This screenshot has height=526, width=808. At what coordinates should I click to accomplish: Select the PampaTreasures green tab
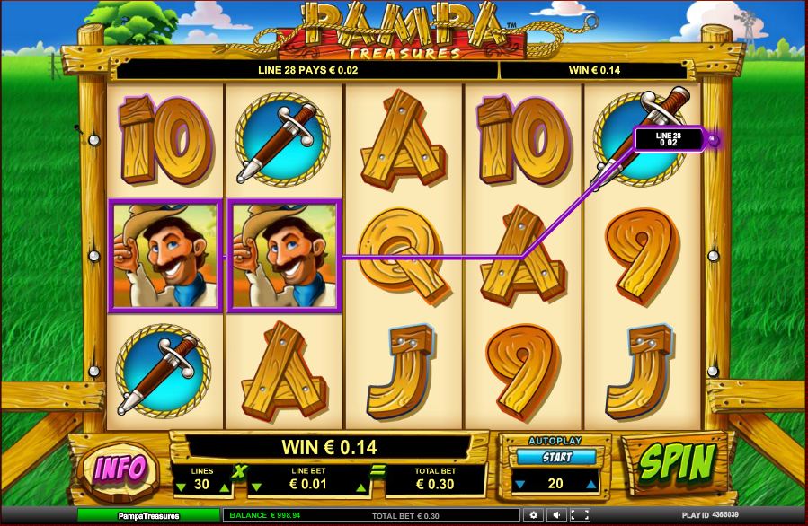149,515
